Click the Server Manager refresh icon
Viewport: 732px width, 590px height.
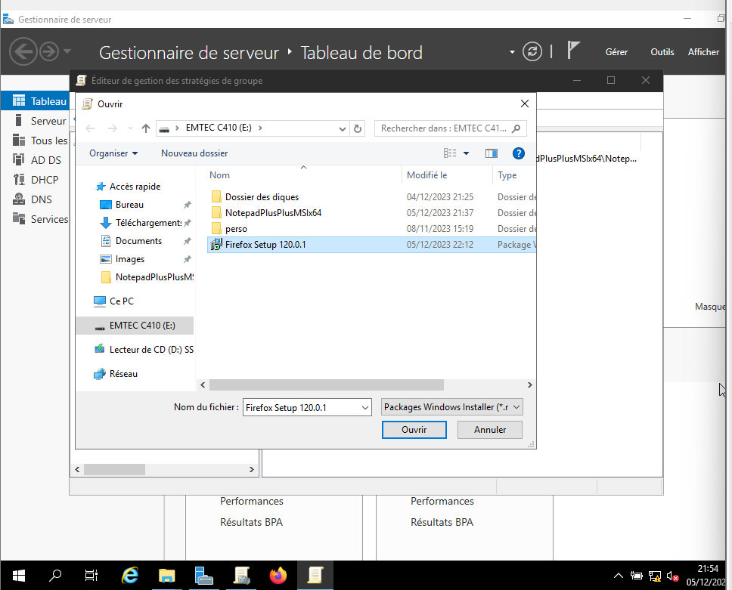point(533,52)
